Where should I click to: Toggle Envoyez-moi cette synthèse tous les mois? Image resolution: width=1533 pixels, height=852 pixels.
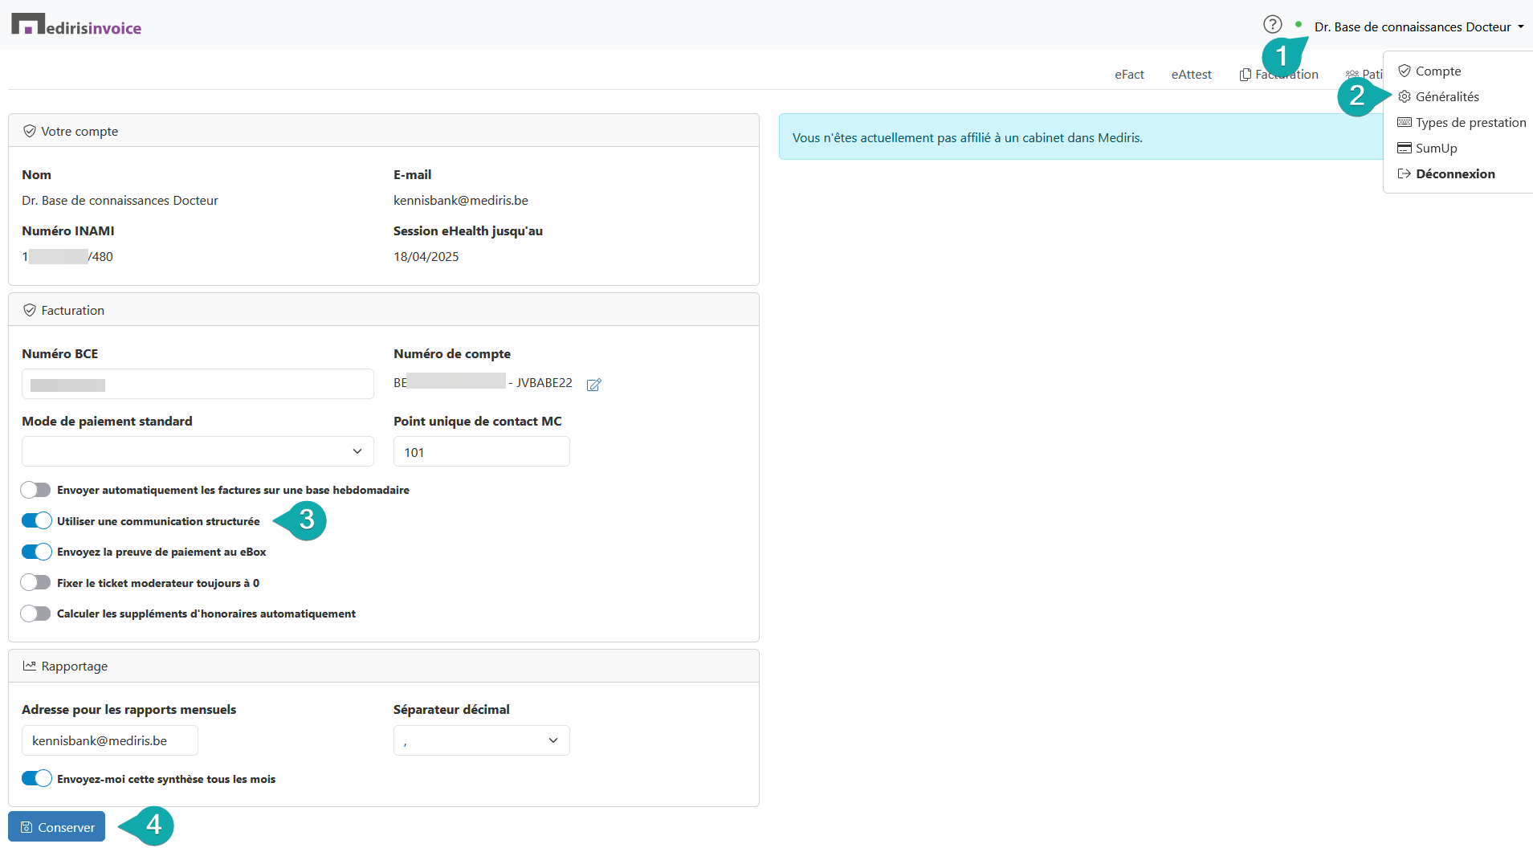pos(36,778)
